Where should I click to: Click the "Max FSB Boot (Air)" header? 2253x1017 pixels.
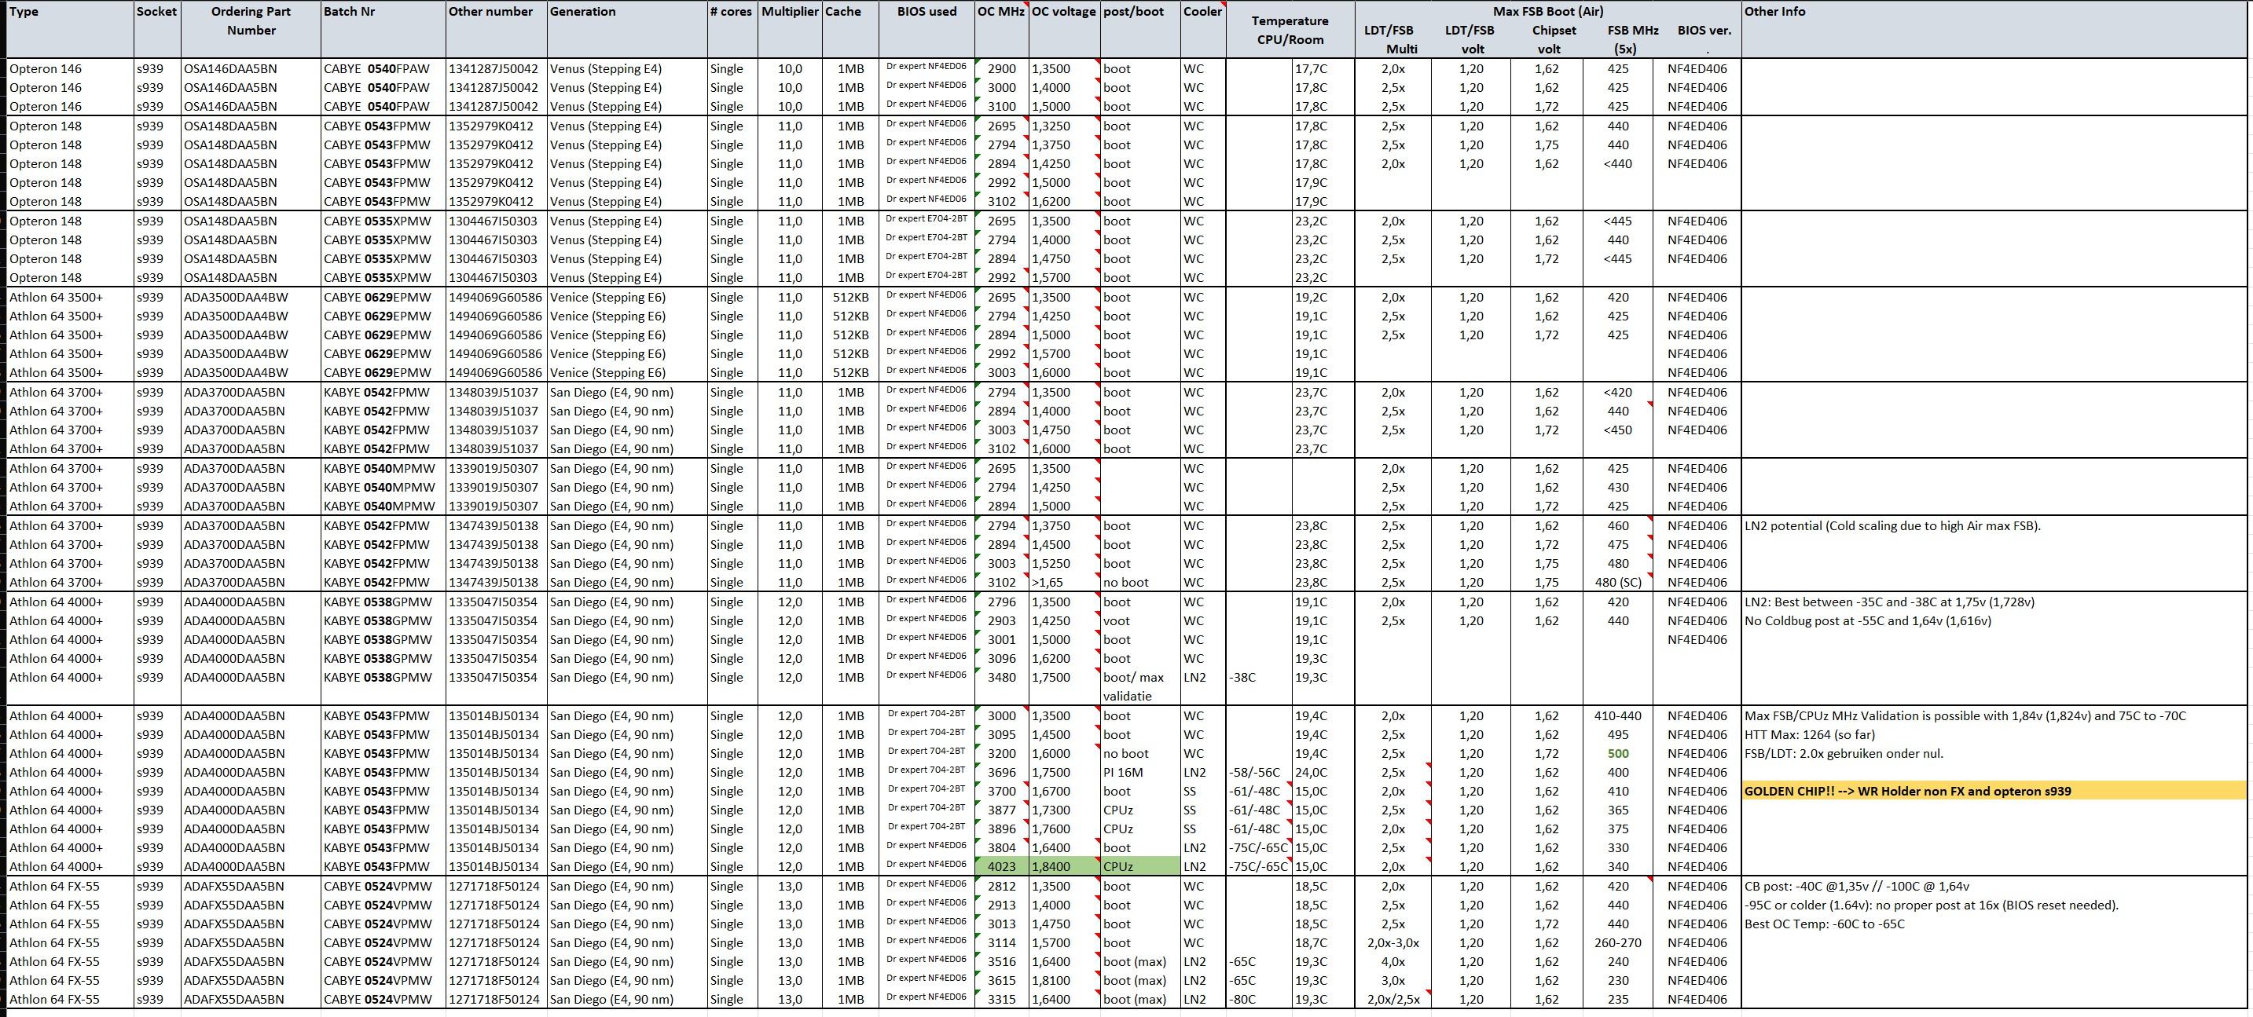1547,11
